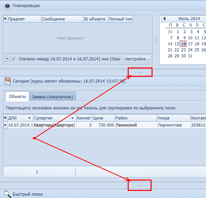
Task: Click the Сегодня calendar icon
Action: 7,81
